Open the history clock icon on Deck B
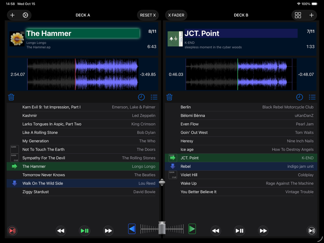 coord(299,97)
